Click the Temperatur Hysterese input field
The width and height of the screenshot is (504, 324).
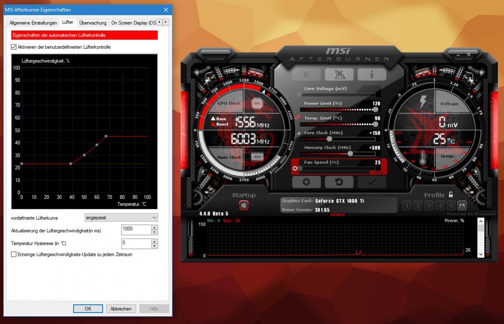click(x=136, y=244)
